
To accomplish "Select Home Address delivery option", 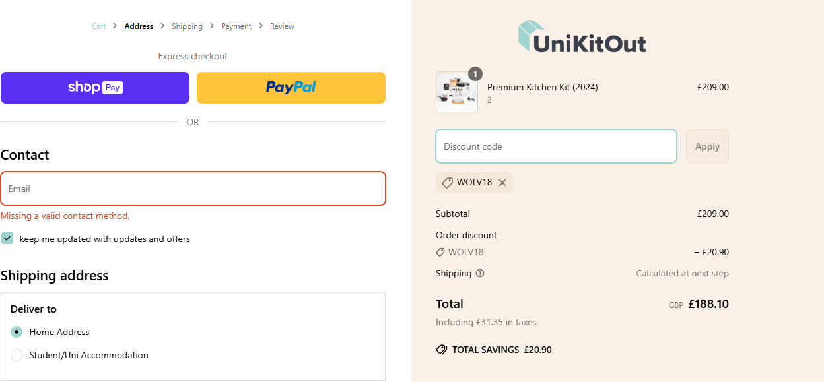I will pyautogui.click(x=17, y=332).
